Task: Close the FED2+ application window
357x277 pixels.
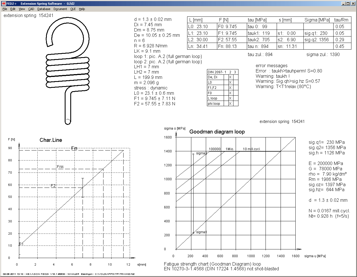Action: 353,4
